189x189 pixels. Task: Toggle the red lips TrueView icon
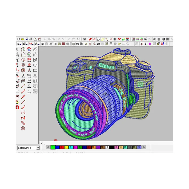click(x=90, y=39)
